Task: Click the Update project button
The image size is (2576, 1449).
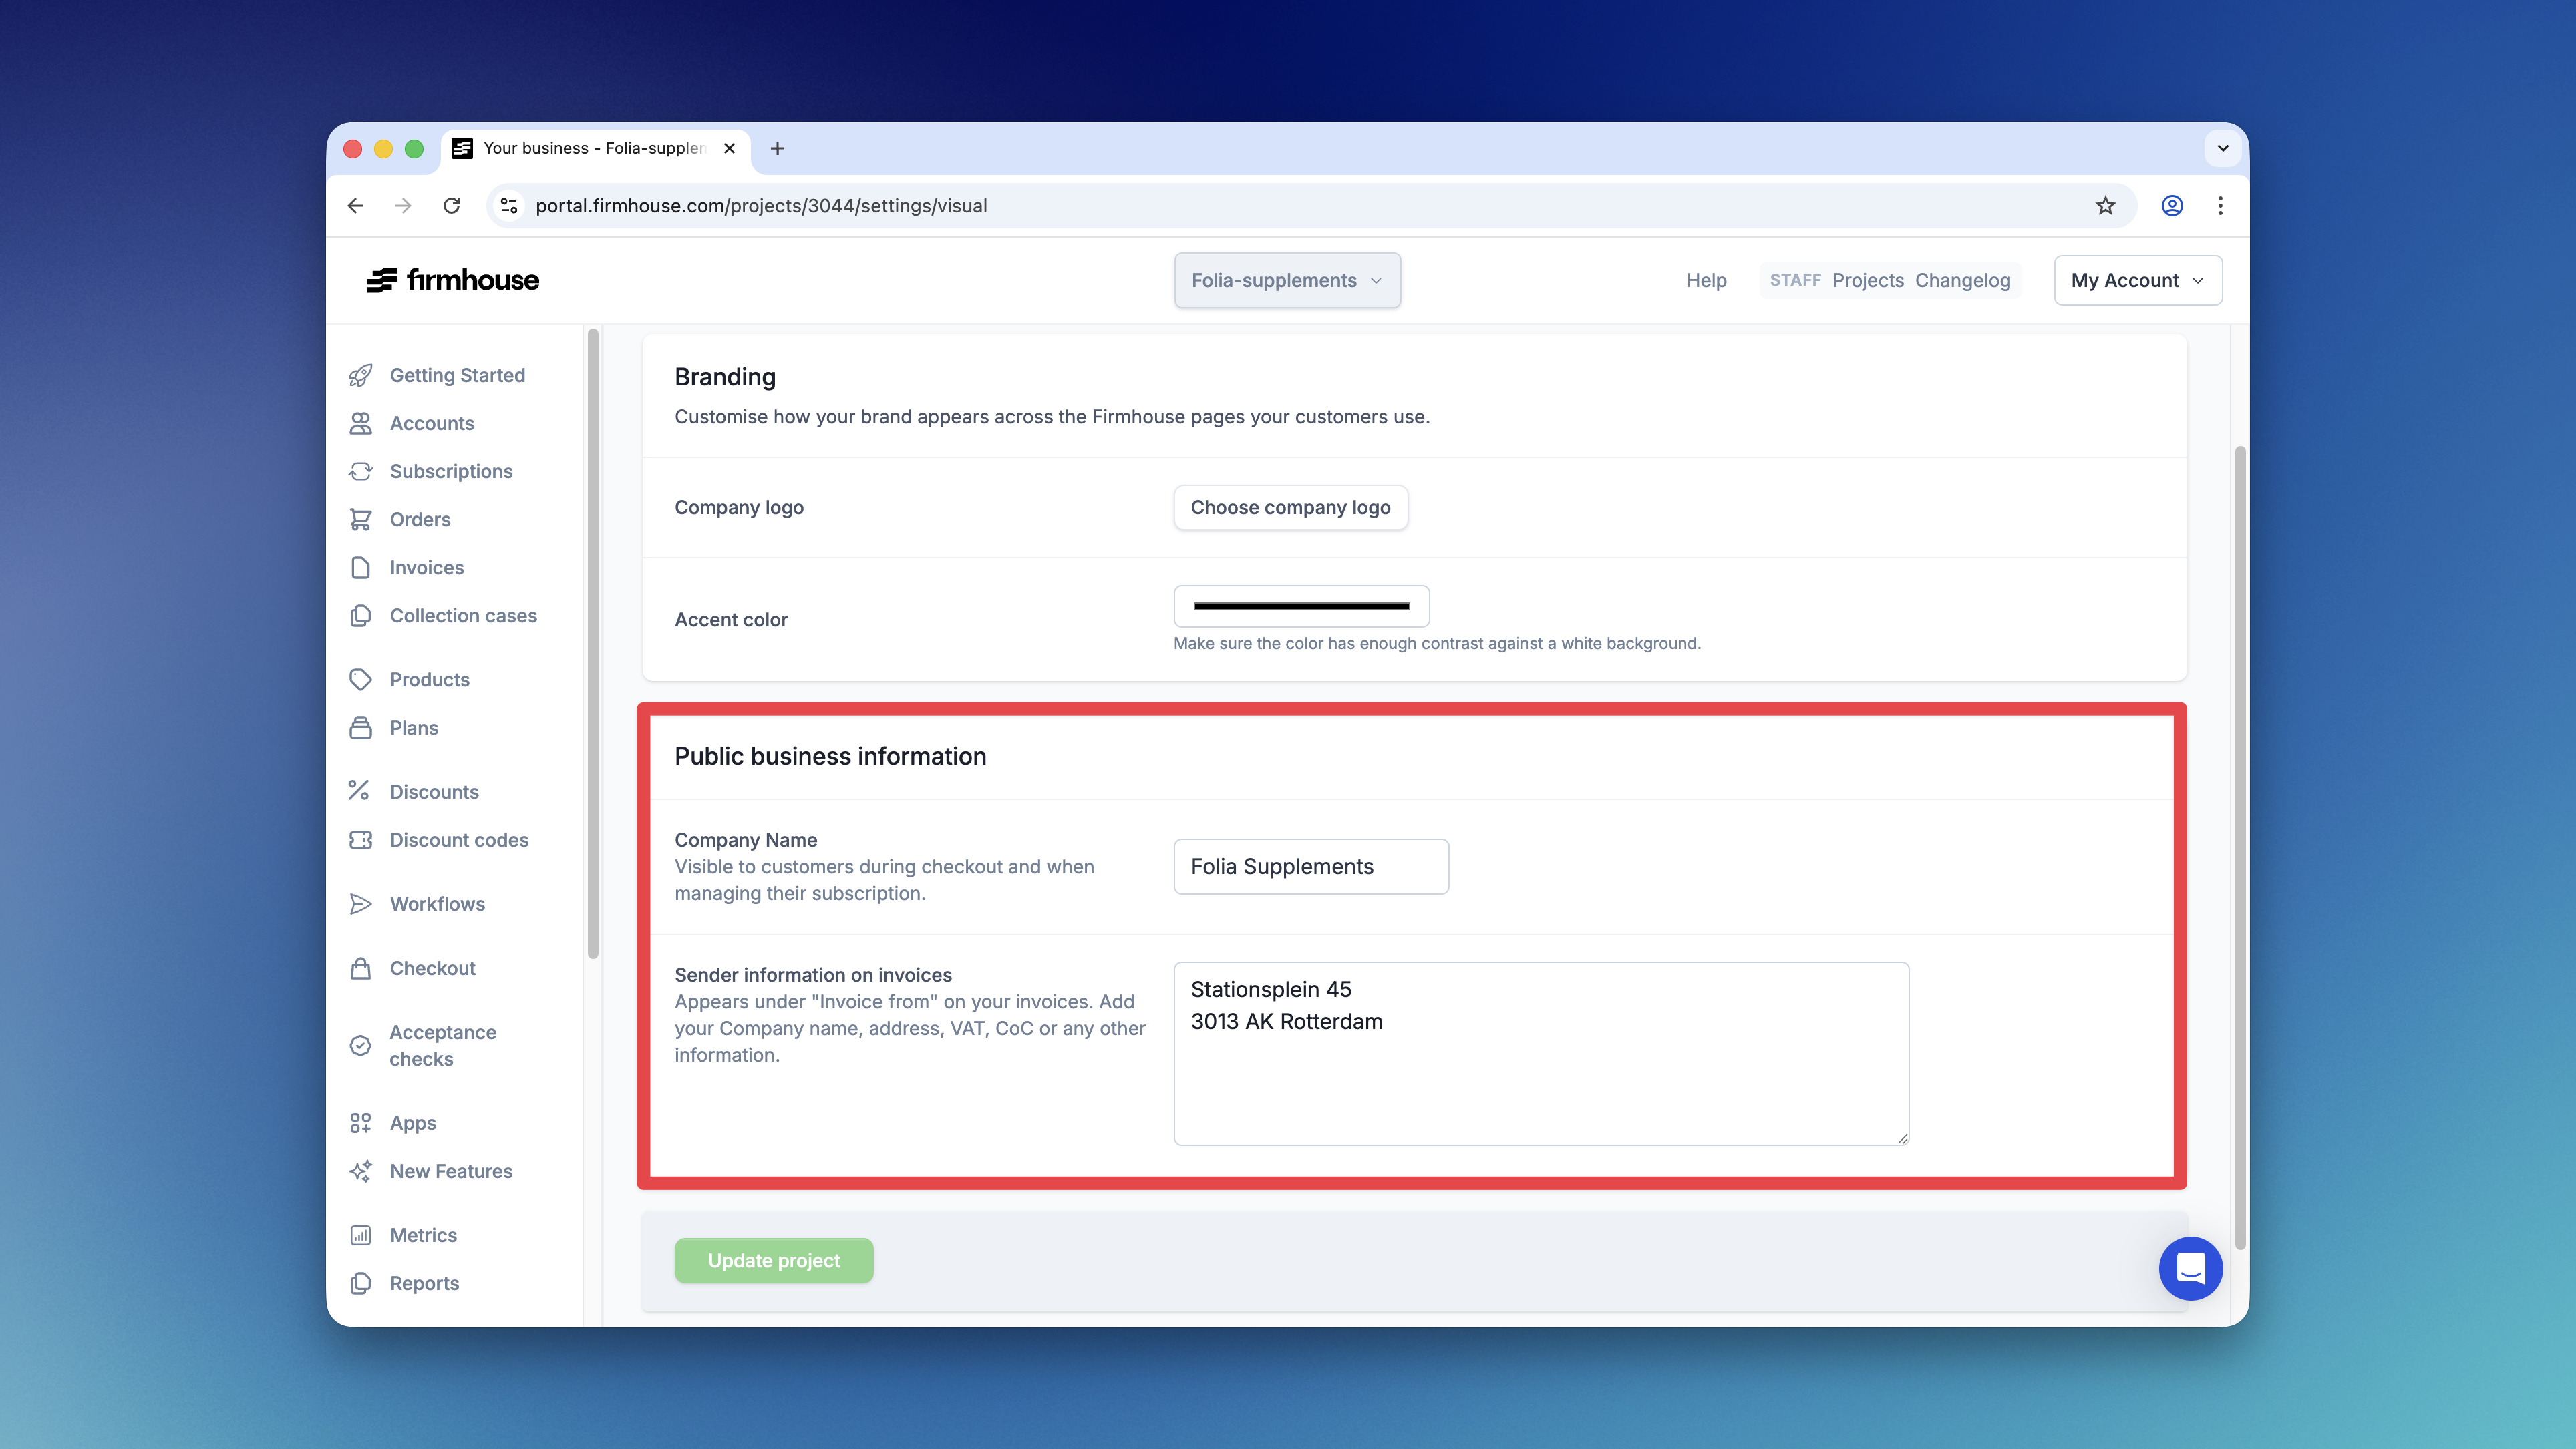Action: pyautogui.click(x=773, y=1260)
